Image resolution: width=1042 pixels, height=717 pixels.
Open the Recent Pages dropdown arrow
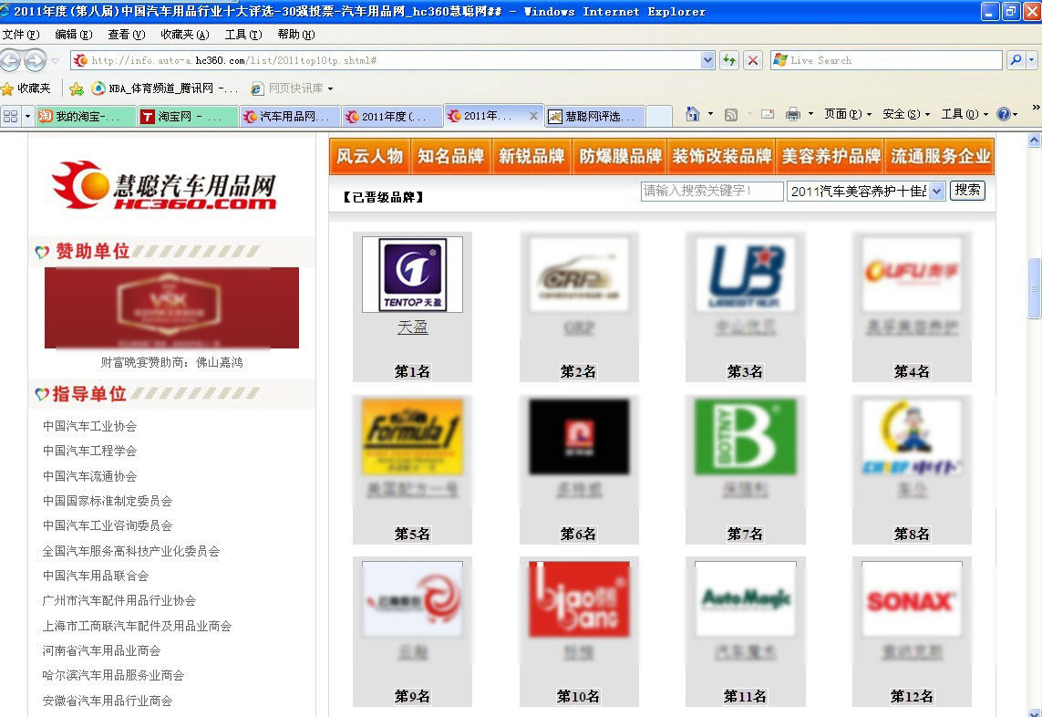(56, 60)
